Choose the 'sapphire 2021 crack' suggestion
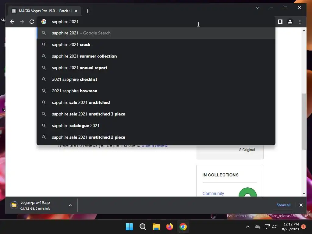Image resolution: width=312 pixels, height=234 pixels. pyautogui.click(x=156, y=44)
